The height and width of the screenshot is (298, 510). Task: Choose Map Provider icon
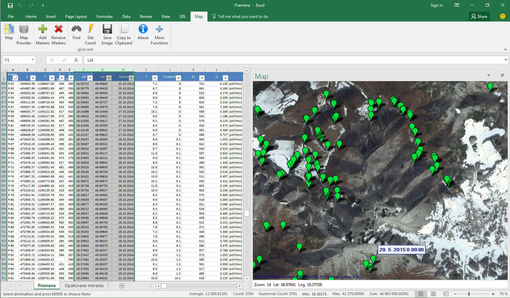click(24, 34)
